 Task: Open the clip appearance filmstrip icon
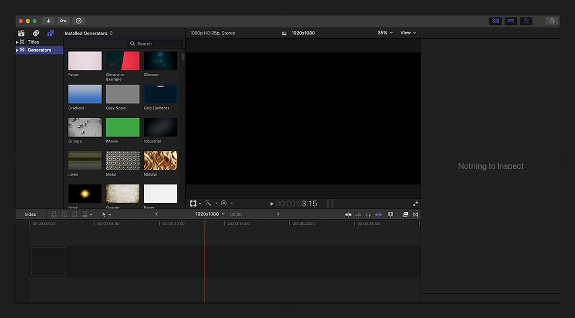tap(391, 214)
